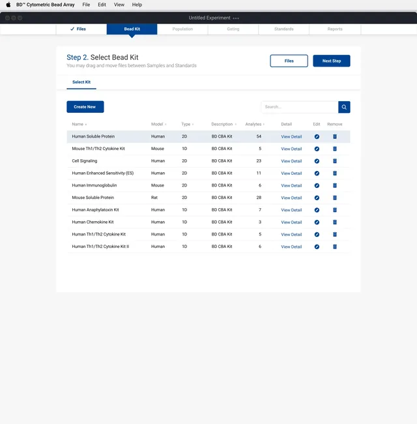
Task: Open the Apple menu
Action: (8, 5)
